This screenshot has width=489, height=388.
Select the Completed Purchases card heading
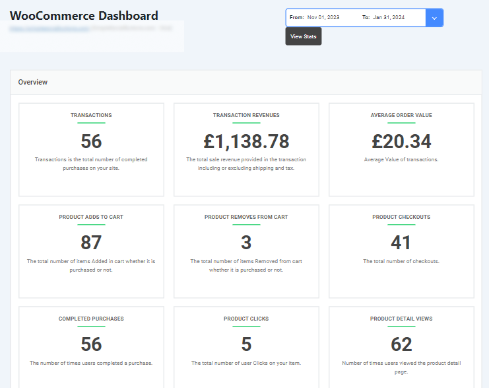point(91,319)
